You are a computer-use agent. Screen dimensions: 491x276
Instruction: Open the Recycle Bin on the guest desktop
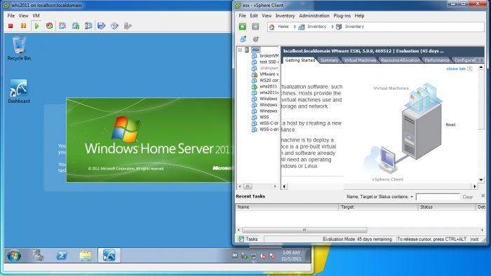click(19, 48)
